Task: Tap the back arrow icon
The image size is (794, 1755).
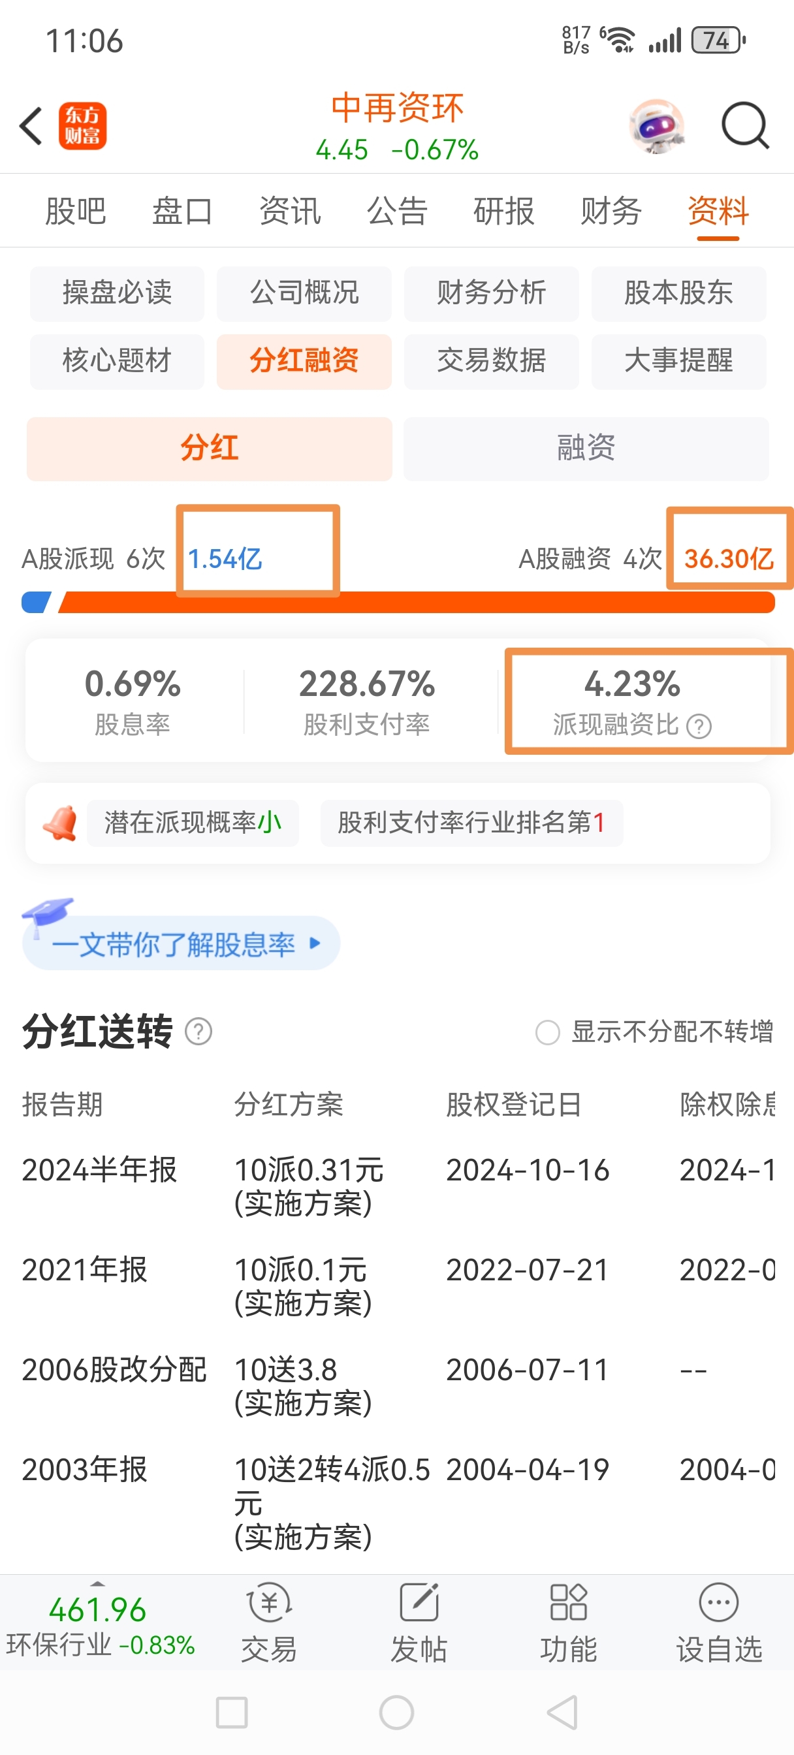Action: [31, 127]
